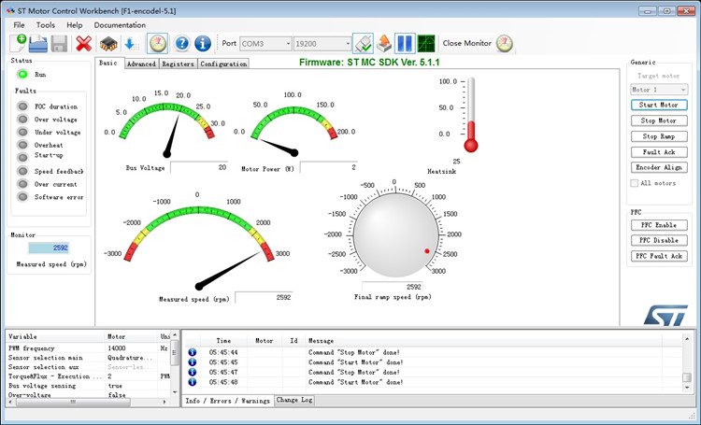
Task: Click the Over current fault indicator
Action: [22, 184]
